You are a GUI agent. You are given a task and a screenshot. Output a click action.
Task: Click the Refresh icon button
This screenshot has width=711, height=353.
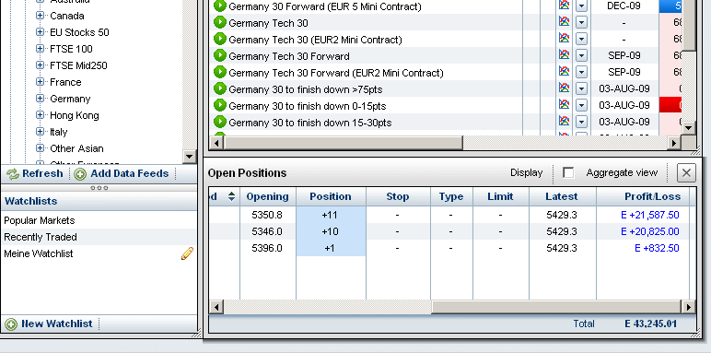click(13, 174)
